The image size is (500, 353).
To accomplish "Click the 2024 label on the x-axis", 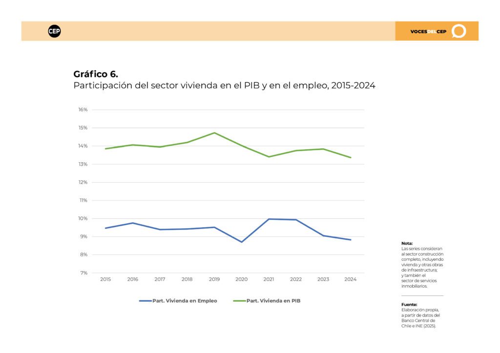I will pyautogui.click(x=350, y=279).
